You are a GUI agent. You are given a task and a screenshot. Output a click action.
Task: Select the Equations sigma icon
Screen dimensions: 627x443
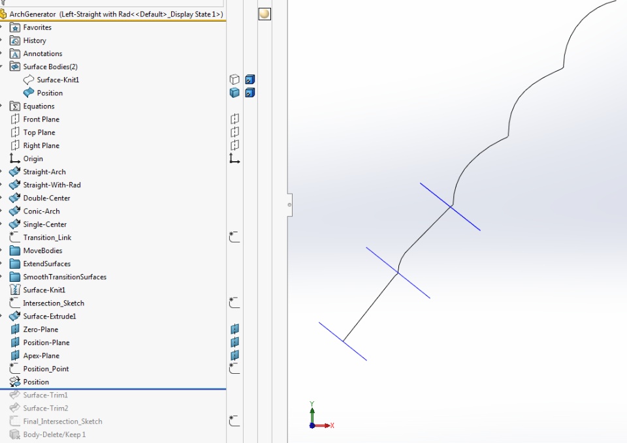click(x=15, y=106)
